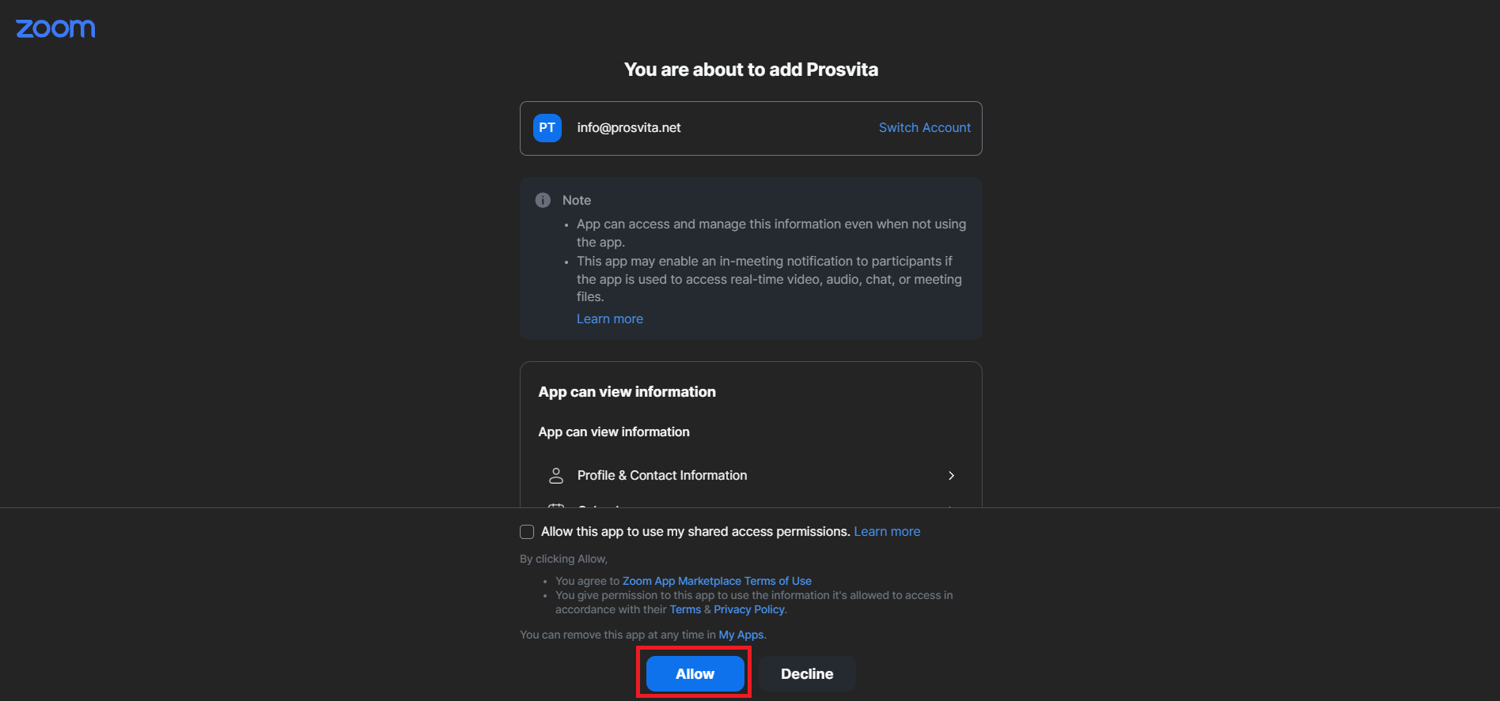Viewport: 1500px width, 701px height.
Task: Open Zoom App Marketplace Terms of Use
Action: (717, 581)
